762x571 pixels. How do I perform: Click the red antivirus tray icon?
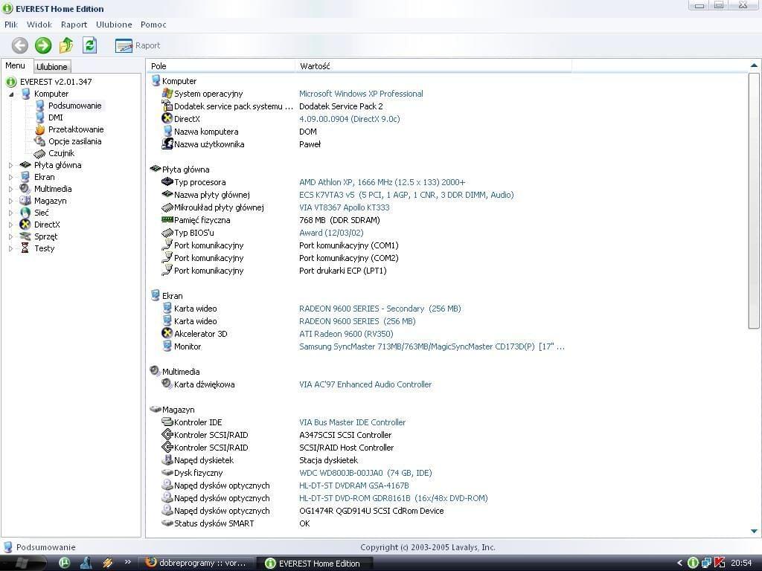tap(720, 564)
